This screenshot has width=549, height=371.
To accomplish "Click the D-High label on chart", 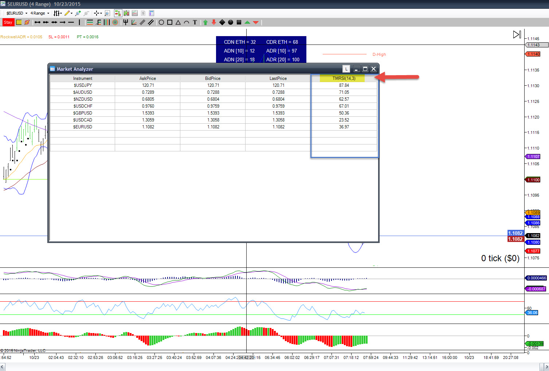I will tap(379, 55).
